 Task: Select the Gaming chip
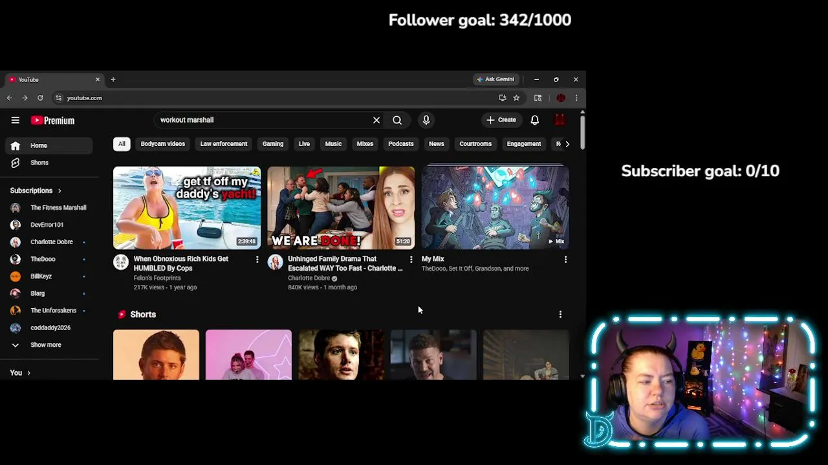pos(273,144)
